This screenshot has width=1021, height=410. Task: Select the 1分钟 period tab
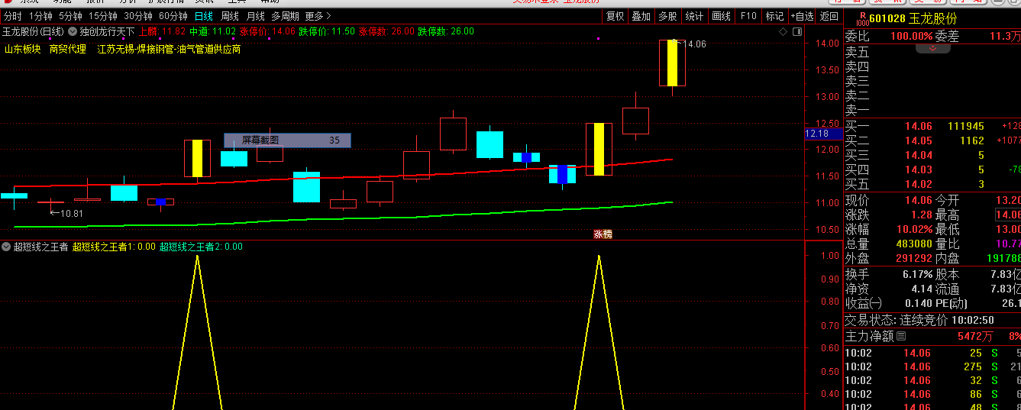click(40, 16)
